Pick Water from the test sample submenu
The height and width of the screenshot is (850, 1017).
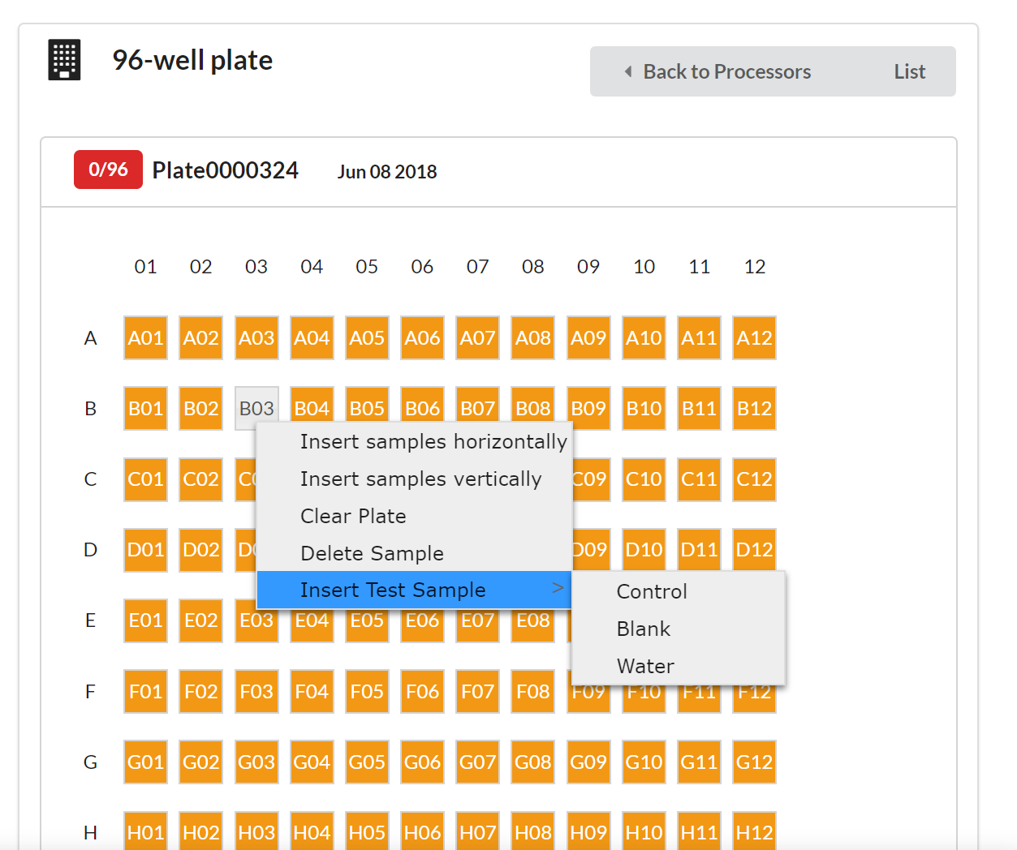(645, 667)
